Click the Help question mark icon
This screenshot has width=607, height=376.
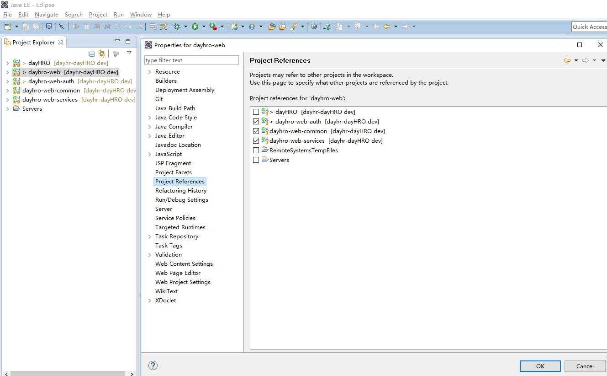tap(153, 365)
